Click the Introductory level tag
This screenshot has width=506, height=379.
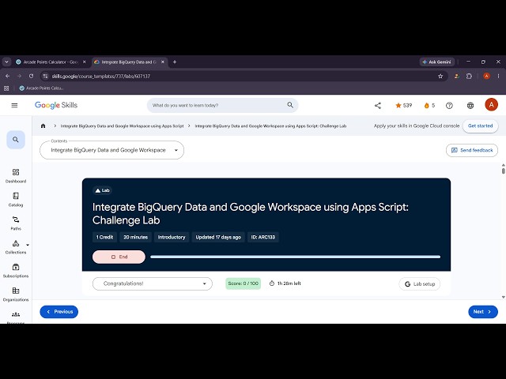[x=172, y=237]
